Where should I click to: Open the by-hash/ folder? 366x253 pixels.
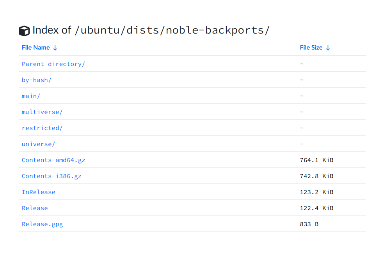(36, 80)
